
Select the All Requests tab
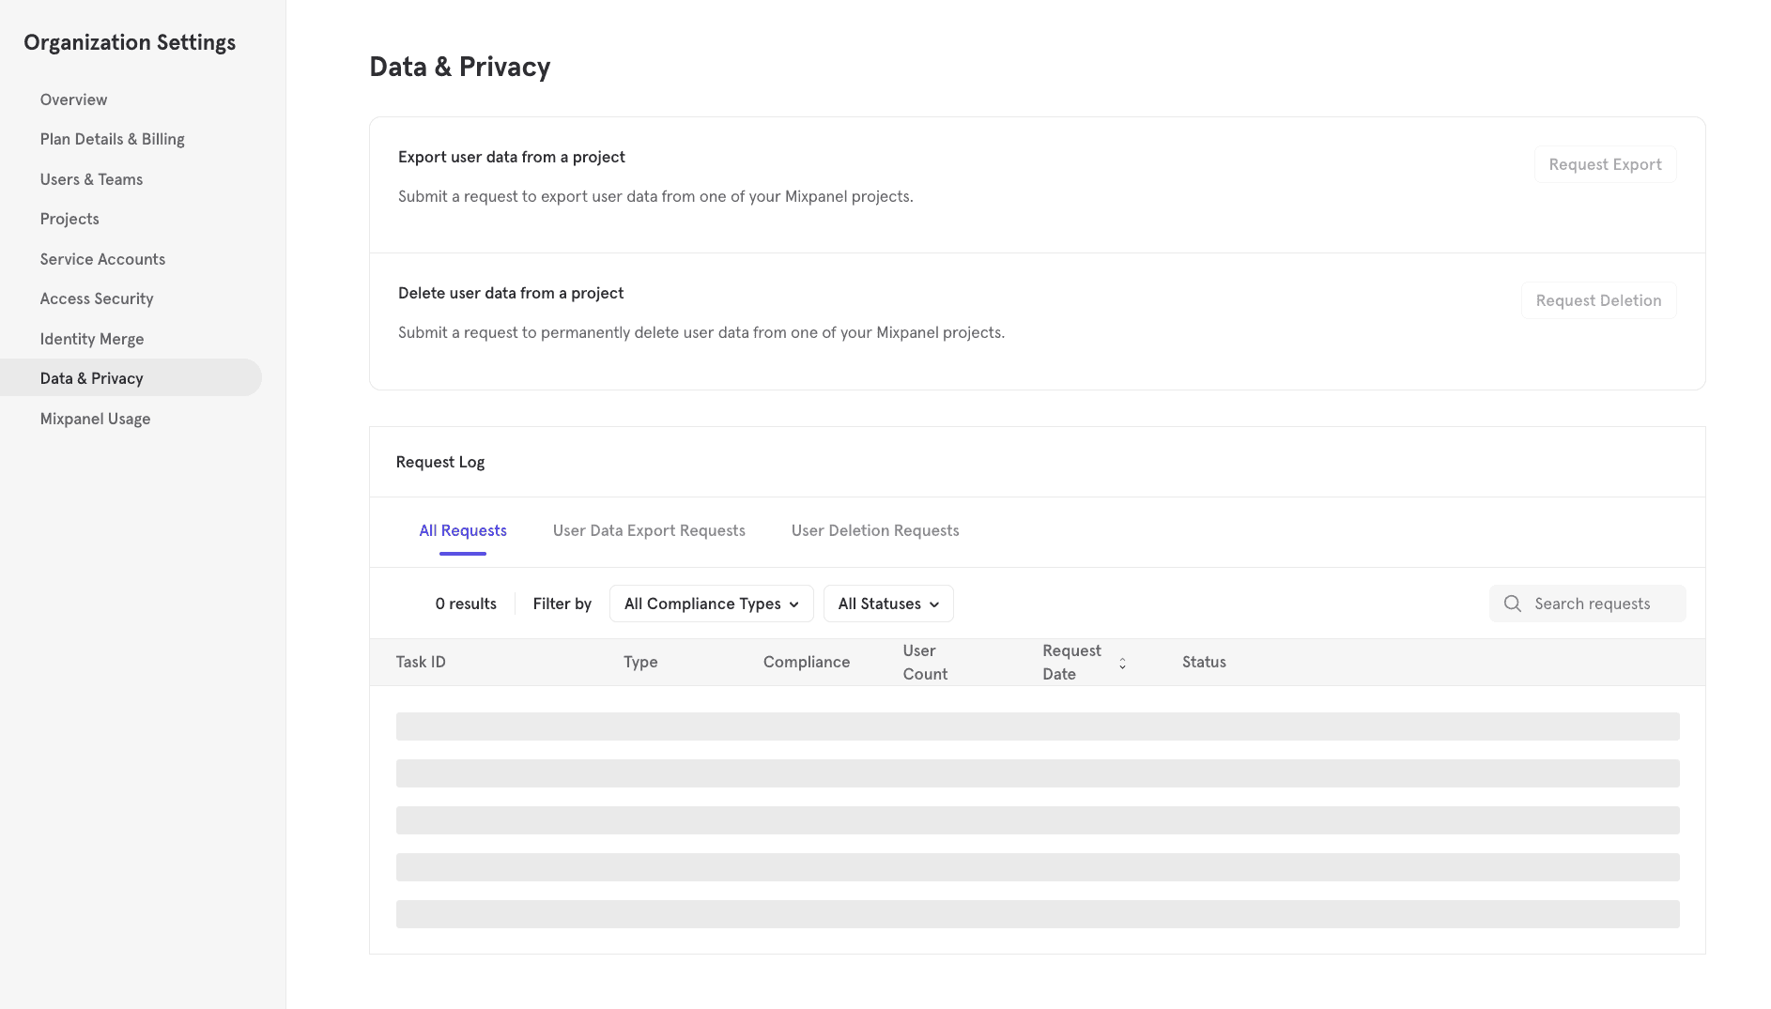click(462, 530)
